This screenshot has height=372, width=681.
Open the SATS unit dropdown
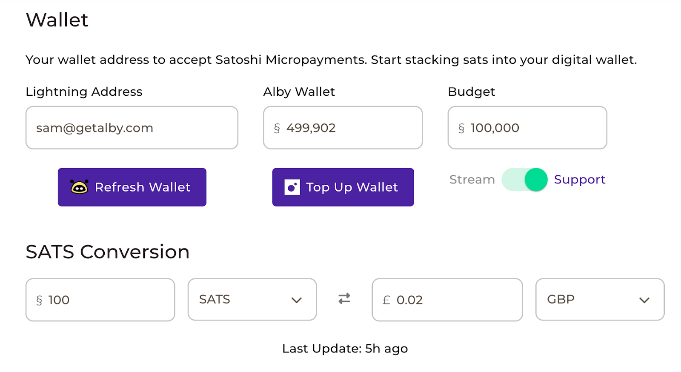252,300
